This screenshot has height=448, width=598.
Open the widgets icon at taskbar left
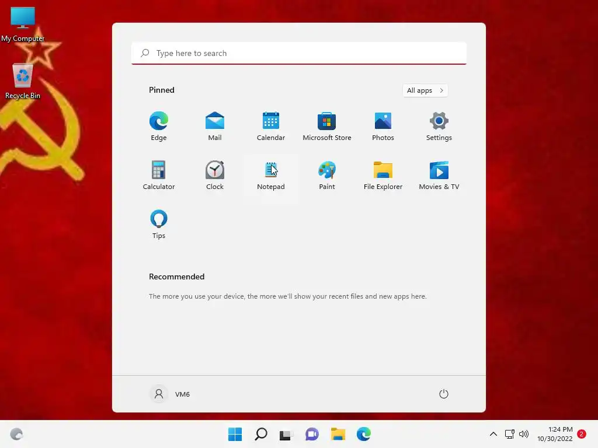click(16, 434)
